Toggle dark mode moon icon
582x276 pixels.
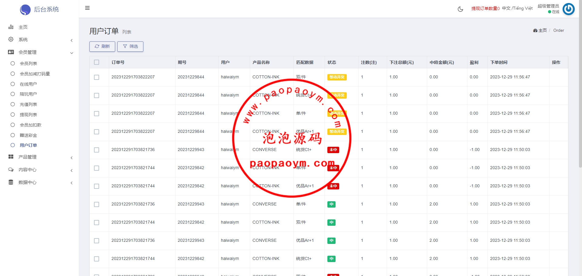(x=460, y=9)
